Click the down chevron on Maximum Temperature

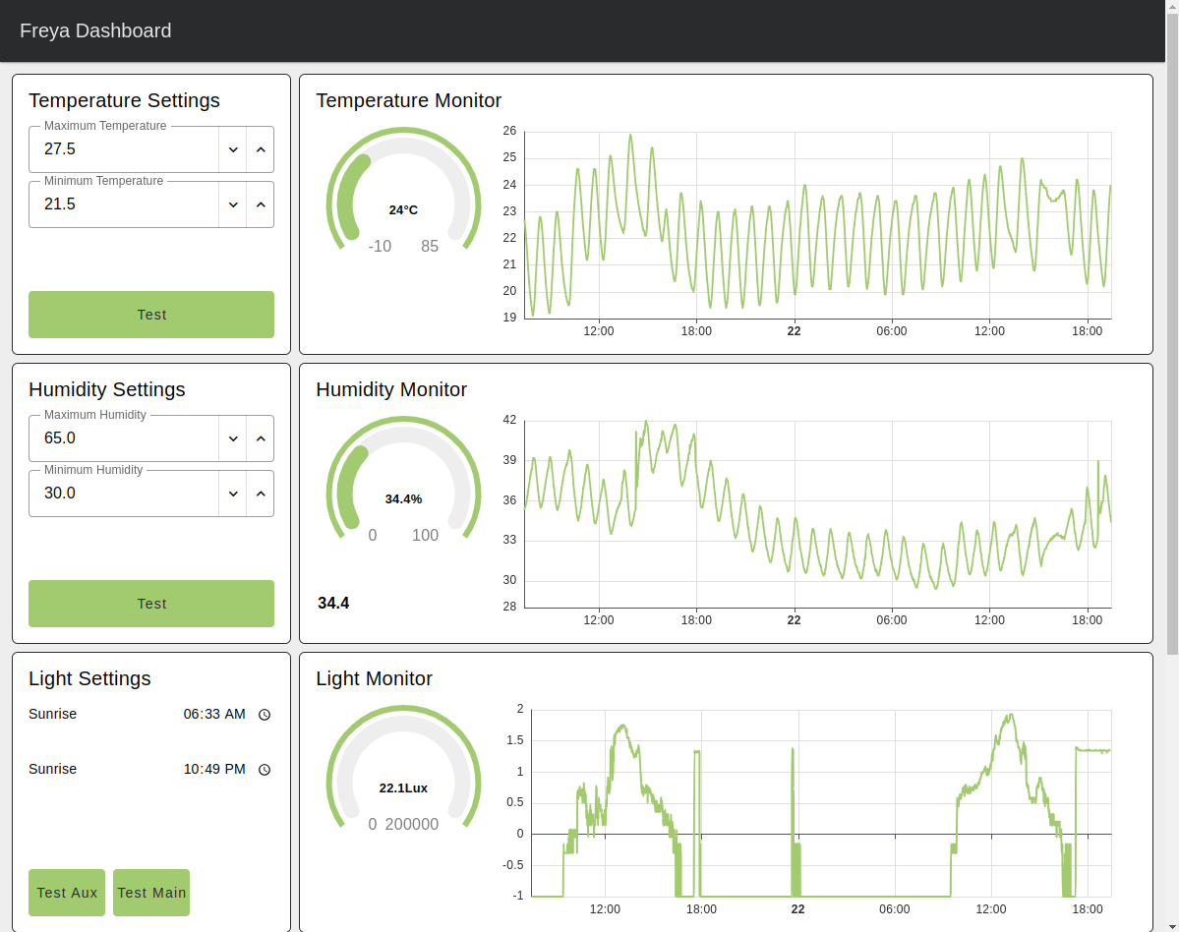pyautogui.click(x=233, y=148)
